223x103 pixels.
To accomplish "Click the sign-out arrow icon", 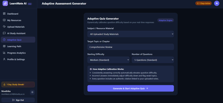I will tap(14, 100).
